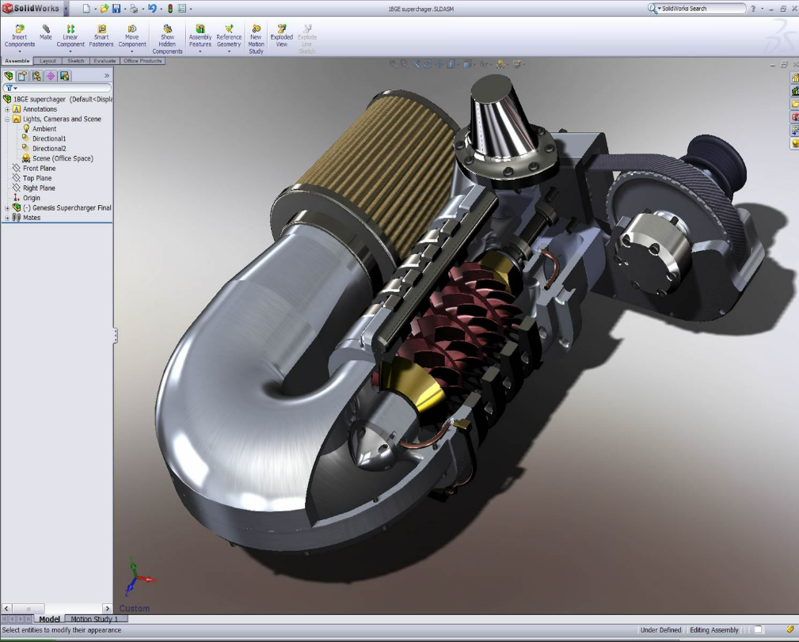
Task: Open the Reference Geometry dropdown arrow
Action: (229, 51)
